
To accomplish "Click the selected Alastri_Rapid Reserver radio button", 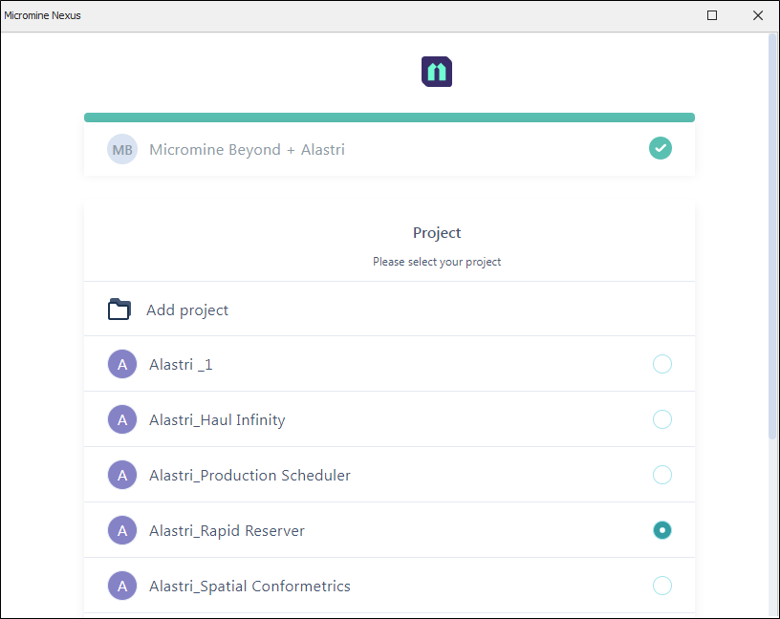I will point(662,530).
